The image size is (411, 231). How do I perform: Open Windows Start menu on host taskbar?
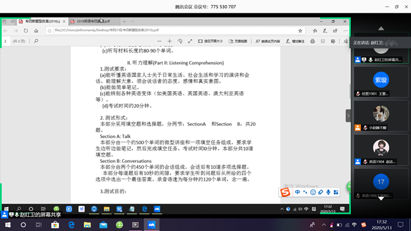(x=8, y=225)
